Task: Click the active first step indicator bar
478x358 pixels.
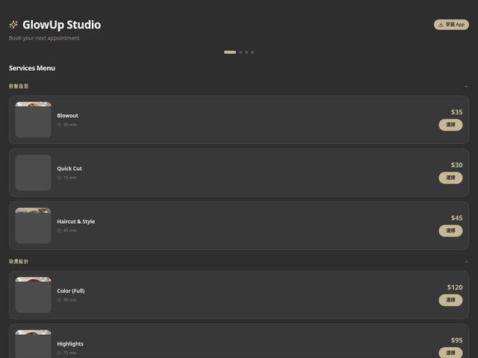Action: click(x=230, y=52)
